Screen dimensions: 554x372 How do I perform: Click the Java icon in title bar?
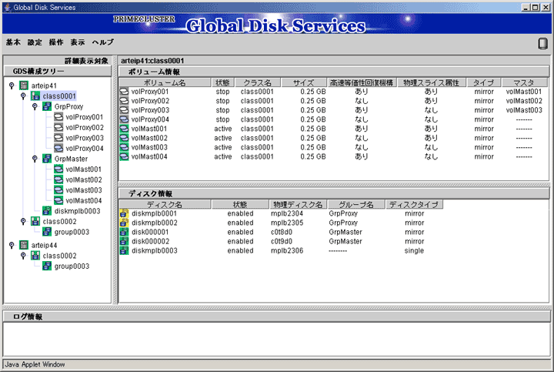coord(7,7)
